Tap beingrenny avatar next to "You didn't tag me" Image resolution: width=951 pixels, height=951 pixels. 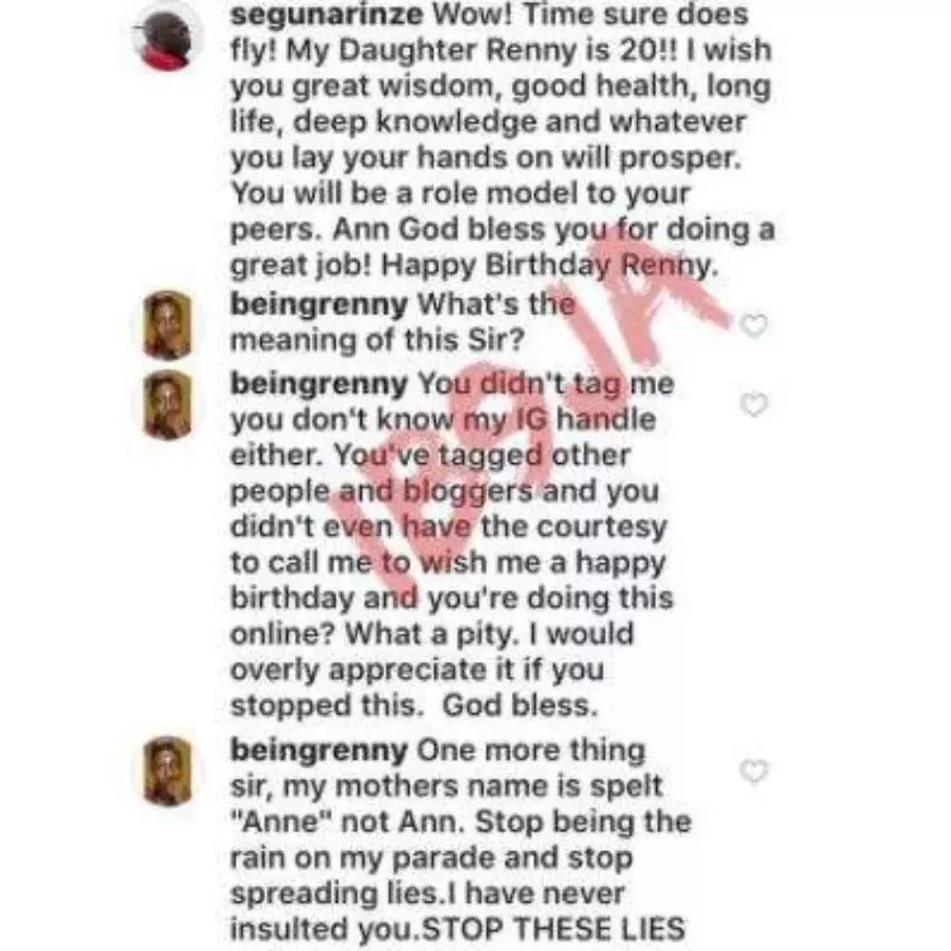tap(168, 404)
